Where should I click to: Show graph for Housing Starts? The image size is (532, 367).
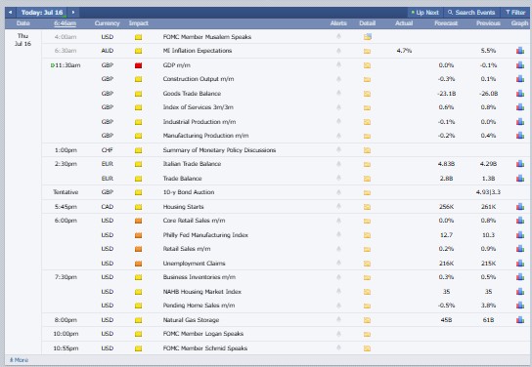pyautogui.click(x=520, y=207)
